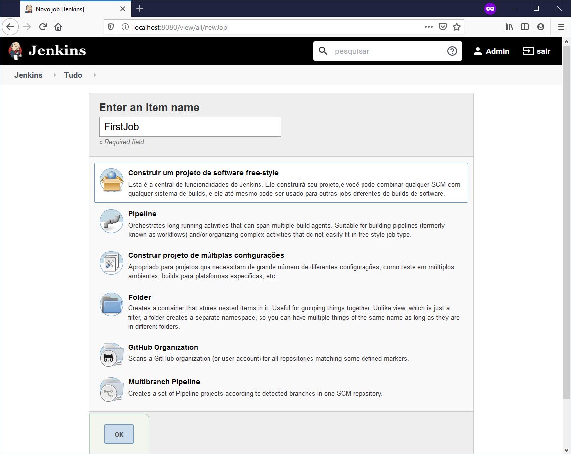Open a new browser tab
This screenshot has width=571, height=454.
pos(140,8)
